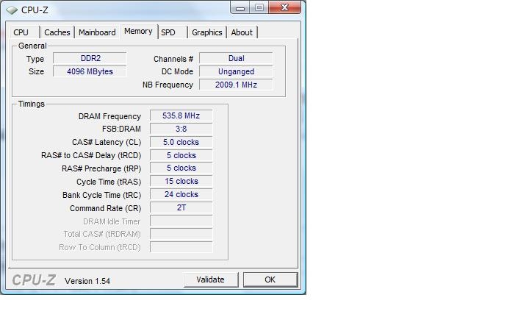Open the About tab
Image resolution: width=529 pixels, height=331 pixels.
242,32
